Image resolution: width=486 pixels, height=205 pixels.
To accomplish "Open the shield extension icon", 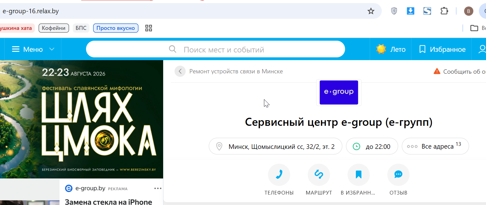I will (x=394, y=11).
